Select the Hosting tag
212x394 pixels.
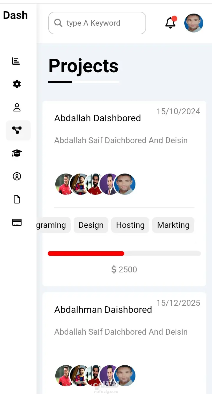coord(130,225)
